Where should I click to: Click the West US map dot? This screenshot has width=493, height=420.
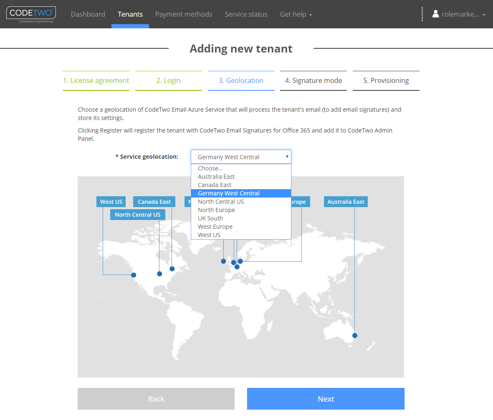[x=134, y=275]
